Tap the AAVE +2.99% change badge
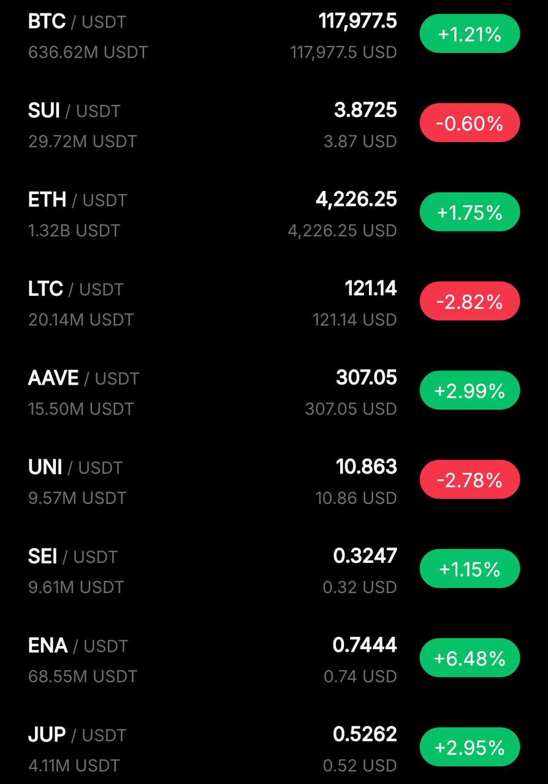This screenshot has width=548, height=784. pyautogui.click(x=470, y=390)
